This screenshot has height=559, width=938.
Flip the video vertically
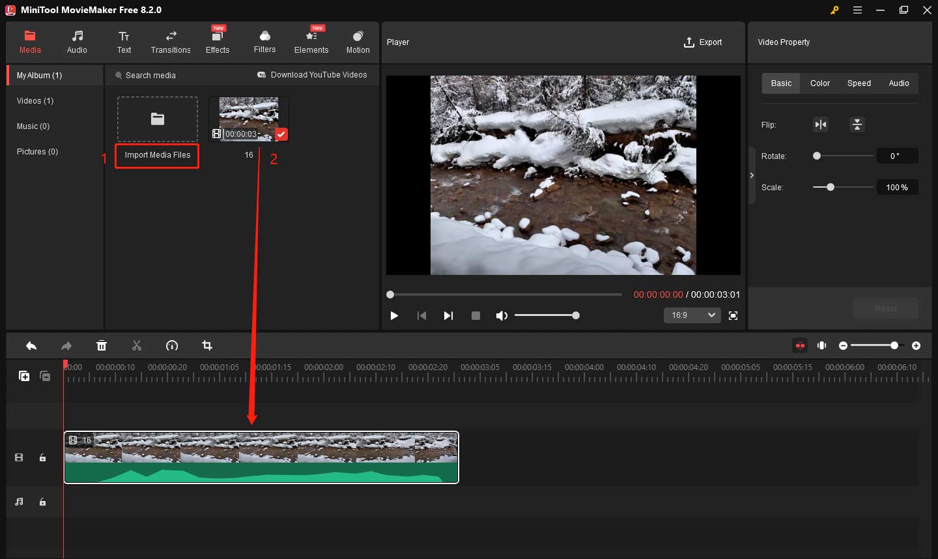(x=857, y=124)
